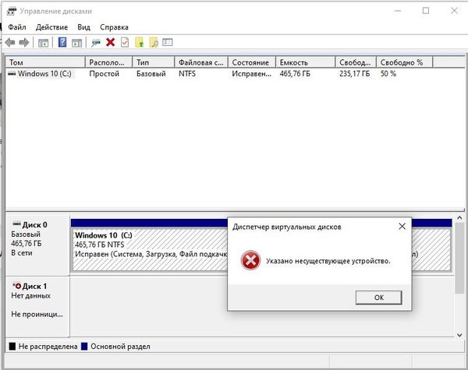468x370 pixels.
Task: Click the Базовый type cell in the list
Action: [151, 74]
